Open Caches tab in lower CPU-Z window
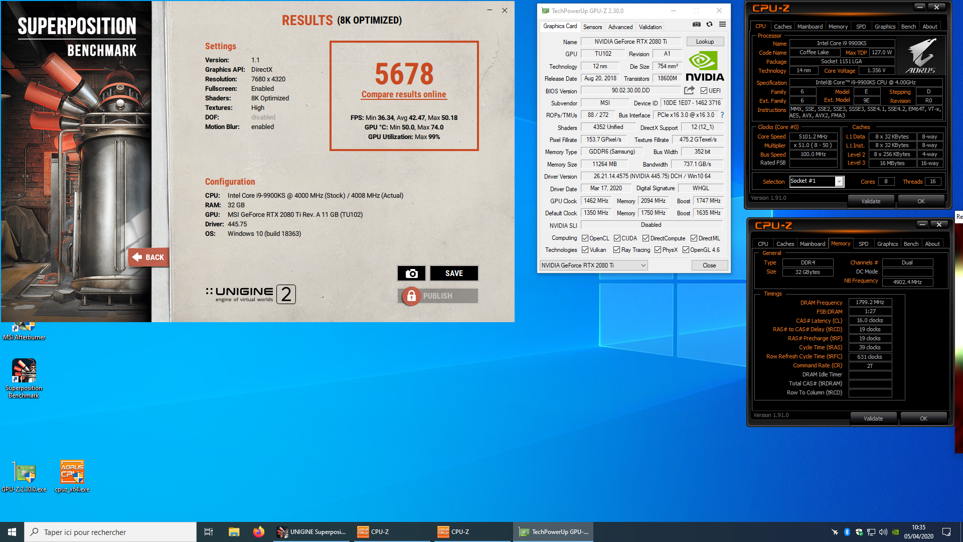This screenshot has height=542, width=963. (785, 244)
